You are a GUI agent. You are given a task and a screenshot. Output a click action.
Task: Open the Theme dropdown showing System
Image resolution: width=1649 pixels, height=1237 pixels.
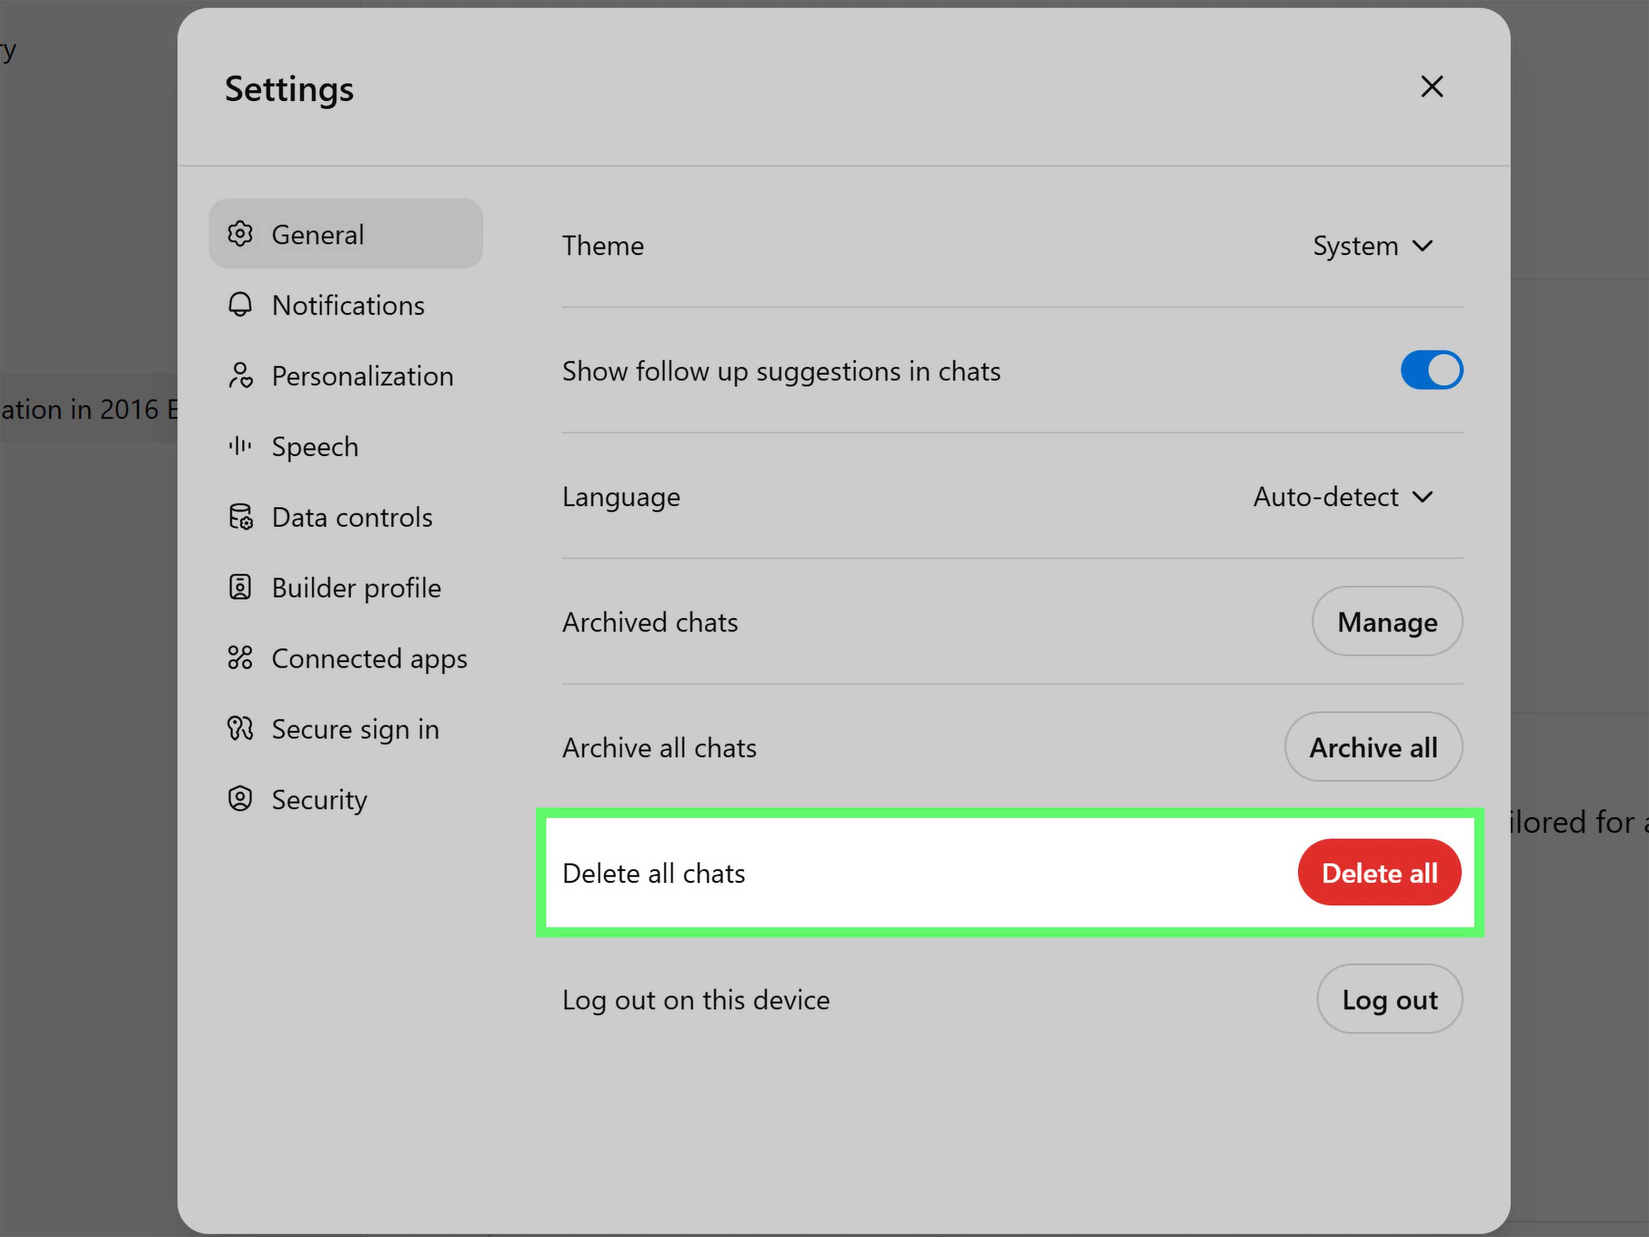point(1373,246)
